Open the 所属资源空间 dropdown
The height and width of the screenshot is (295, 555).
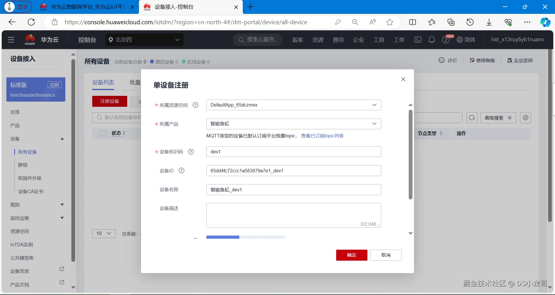[x=294, y=105]
